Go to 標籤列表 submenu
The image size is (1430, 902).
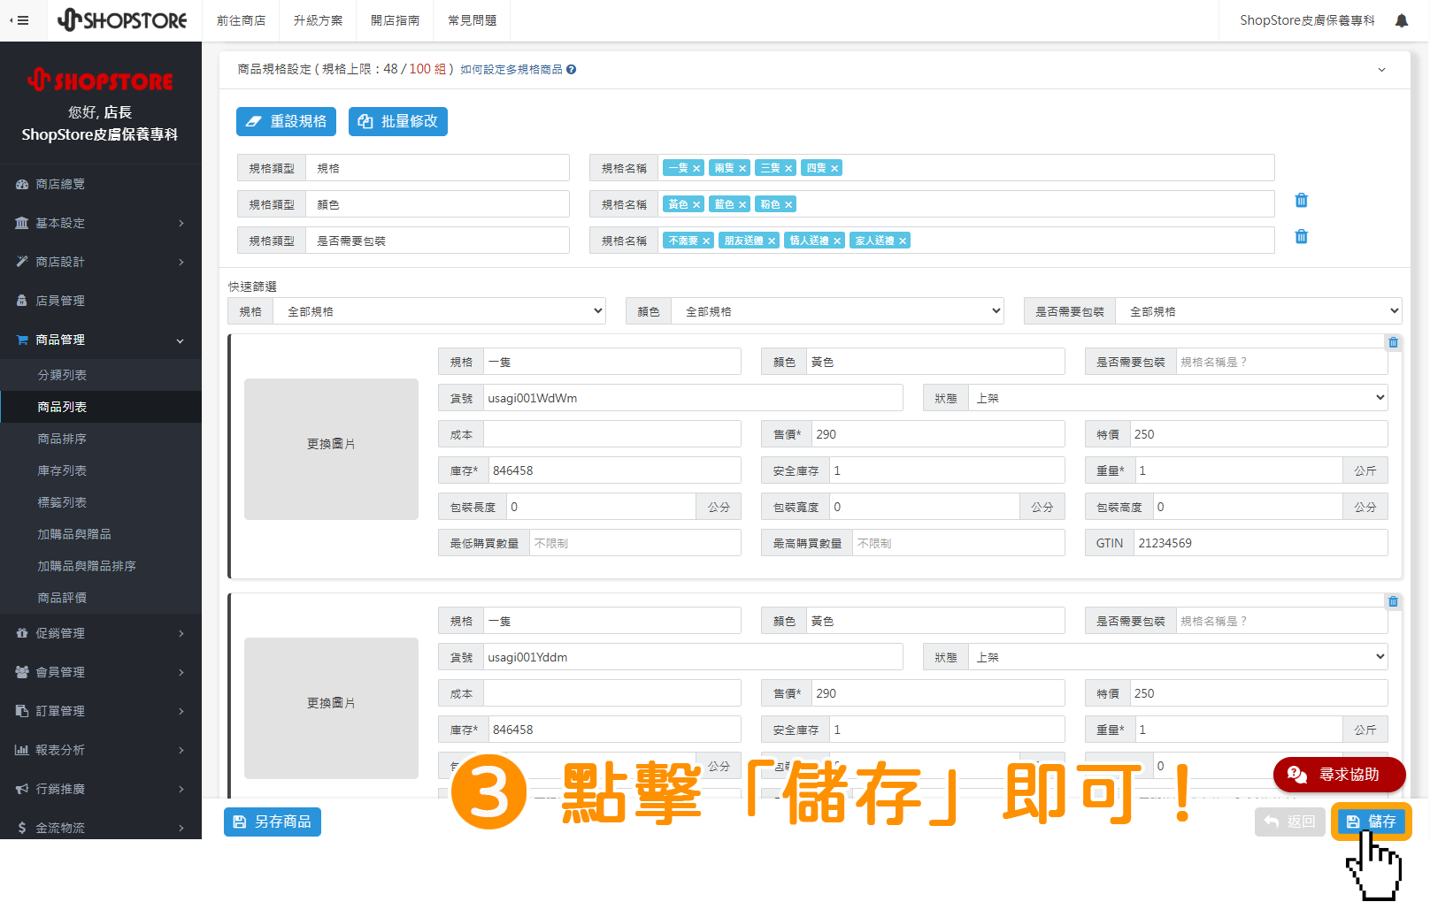click(101, 502)
